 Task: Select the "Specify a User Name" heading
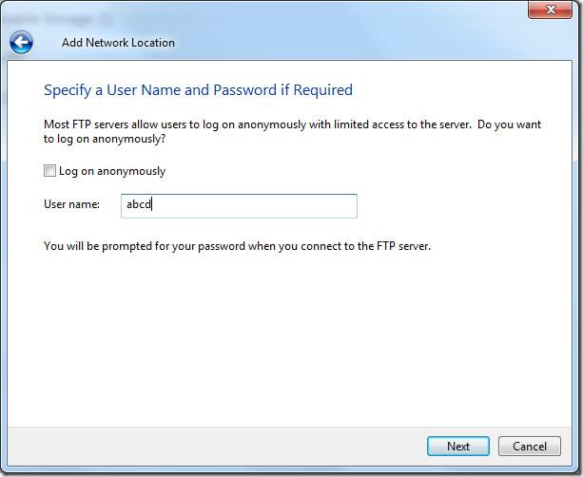[198, 90]
